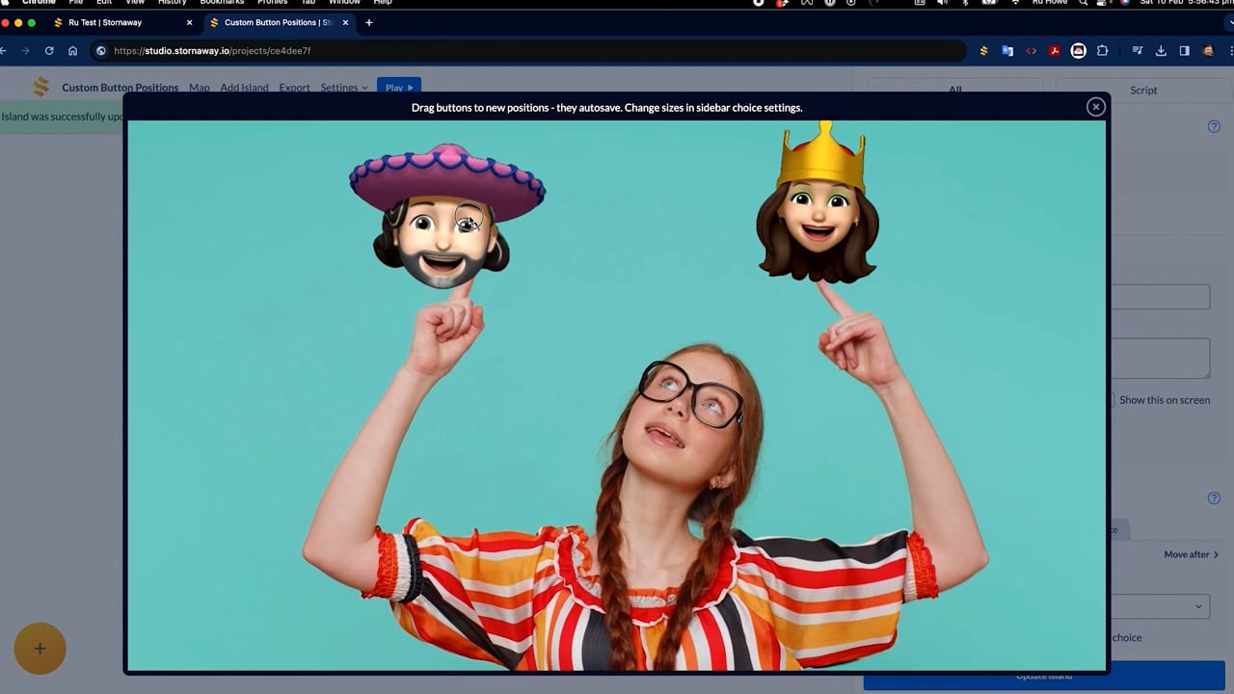Image resolution: width=1234 pixels, height=694 pixels.
Task: View site information icon in address bar
Action: [100, 51]
